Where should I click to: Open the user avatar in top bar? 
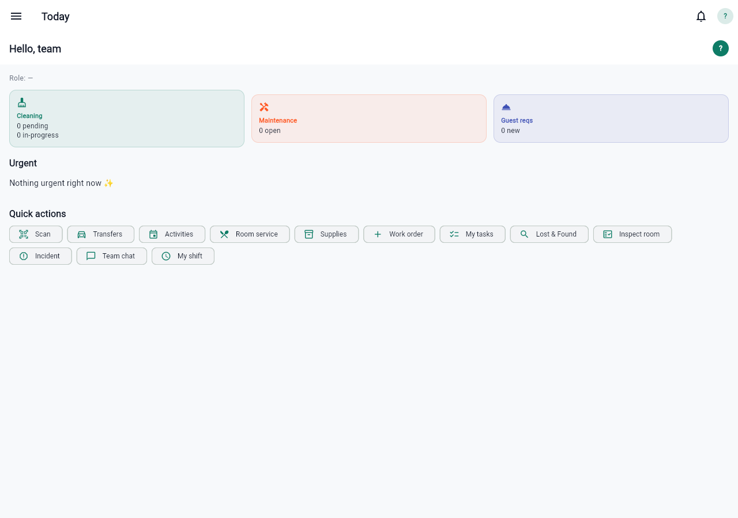(x=725, y=16)
